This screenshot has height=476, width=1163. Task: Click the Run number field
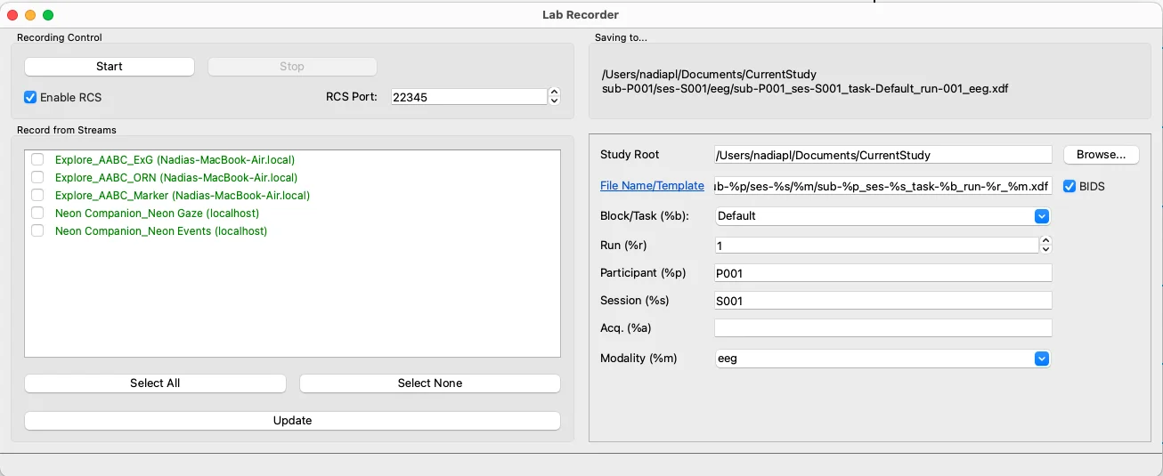click(876, 245)
